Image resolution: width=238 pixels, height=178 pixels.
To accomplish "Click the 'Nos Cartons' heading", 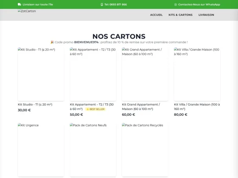I will [119, 36].
